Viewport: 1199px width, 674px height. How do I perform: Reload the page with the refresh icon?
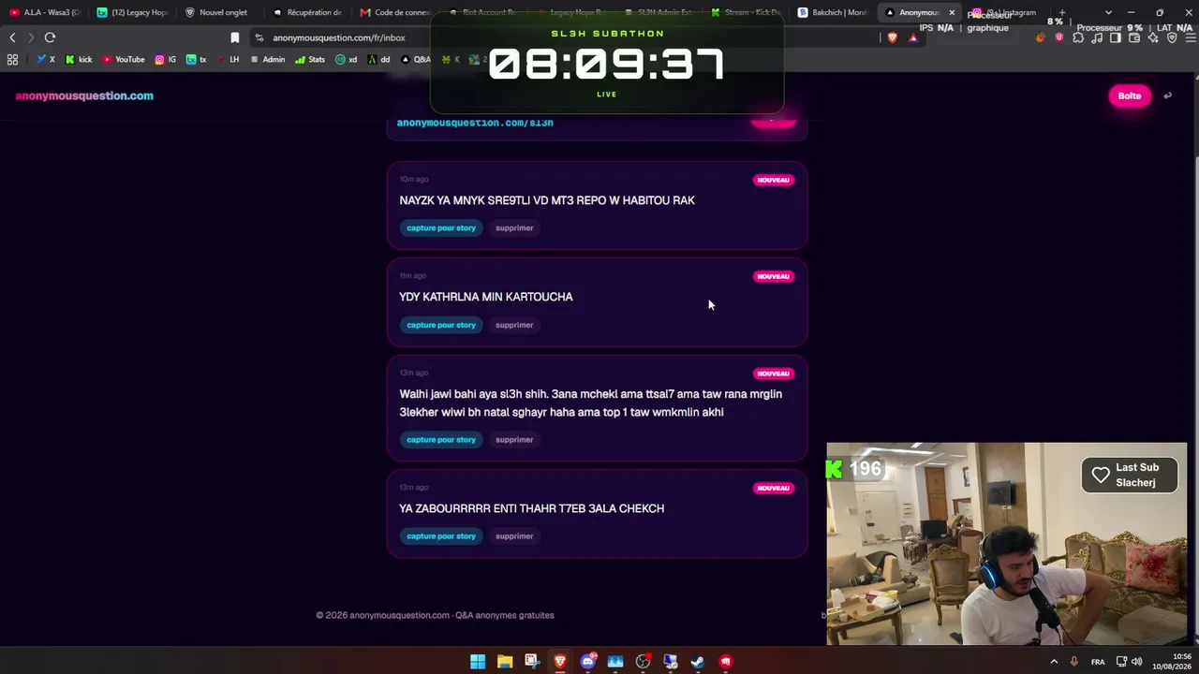(50, 37)
